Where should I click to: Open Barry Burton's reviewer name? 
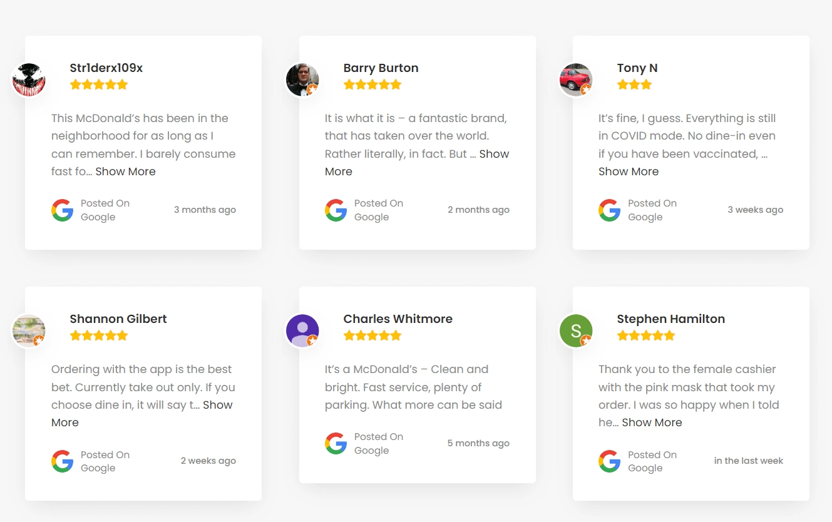pos(381,68)
